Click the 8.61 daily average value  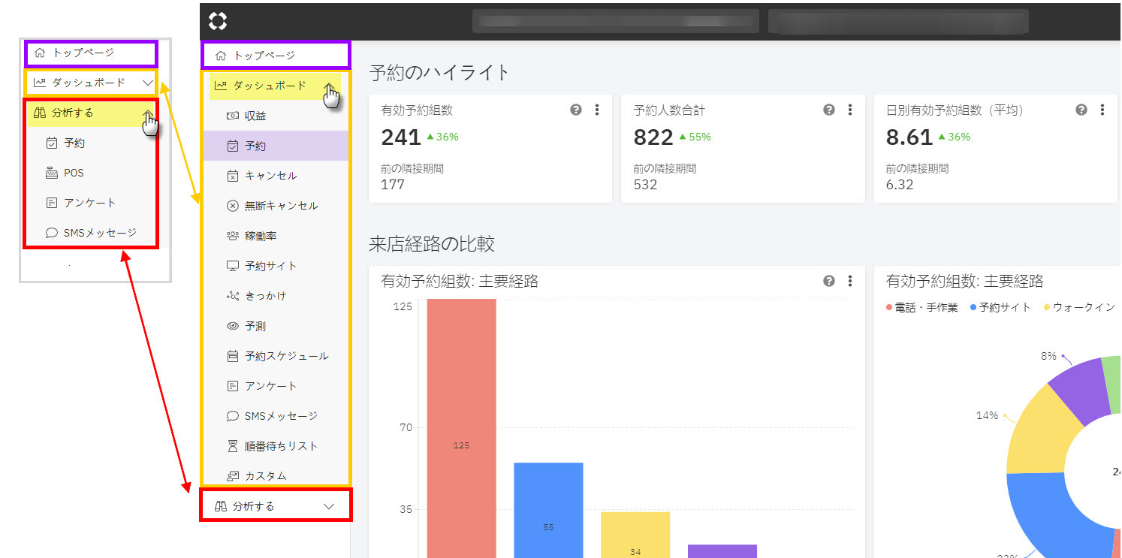909,137
